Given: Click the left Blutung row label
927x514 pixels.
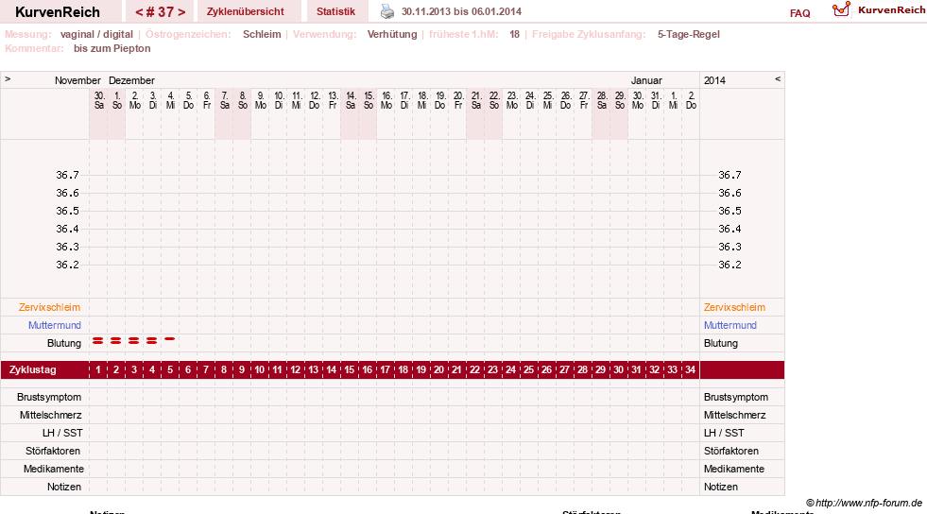Looking at the screenshot, I should 64,343.
